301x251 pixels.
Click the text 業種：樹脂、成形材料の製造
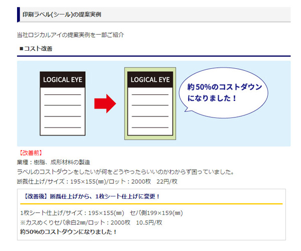coord(54,162)
